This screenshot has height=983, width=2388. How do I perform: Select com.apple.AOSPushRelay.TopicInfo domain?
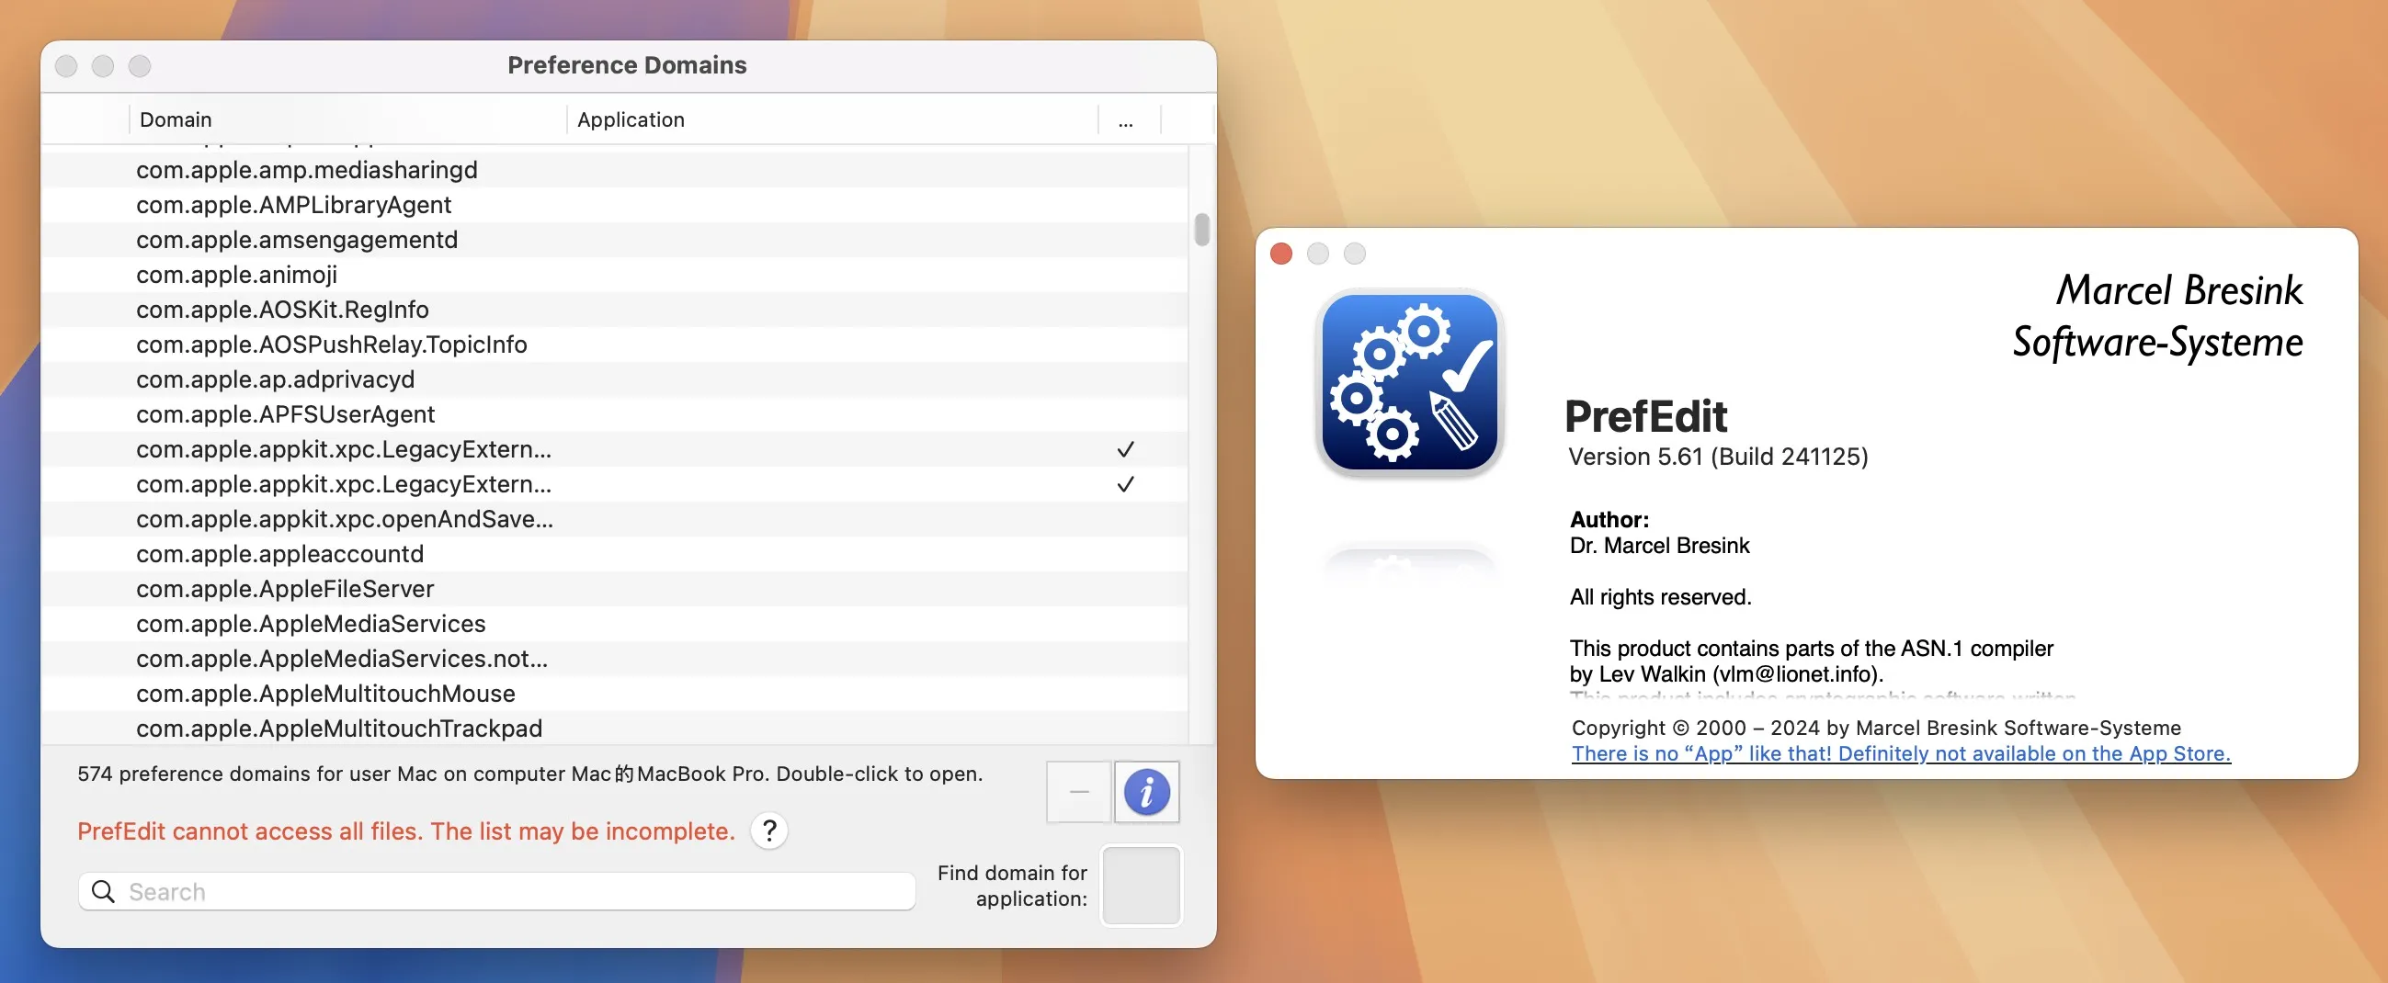pos(615,345)
